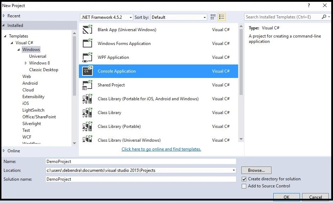
Task: Close the New Project dialog
Action: point(325,6)
